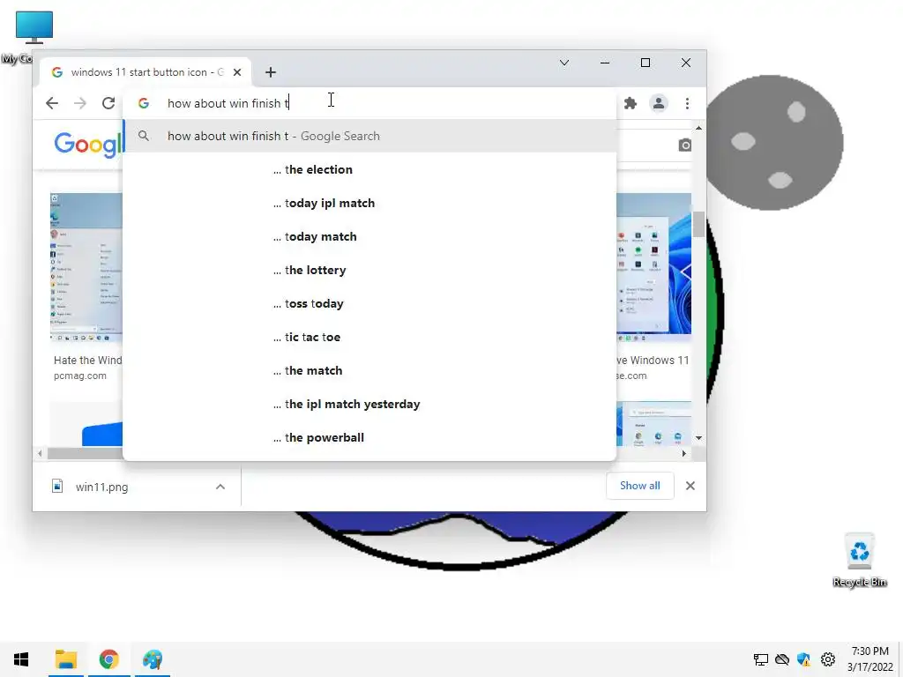903x677 pixels.
Task: Open File Explorer from the taskbar
Action: tap(65, 659)
